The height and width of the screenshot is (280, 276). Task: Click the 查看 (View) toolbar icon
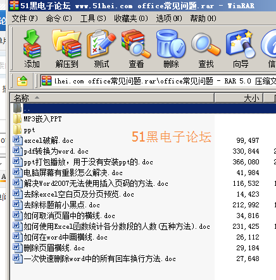tap(136, 44)
